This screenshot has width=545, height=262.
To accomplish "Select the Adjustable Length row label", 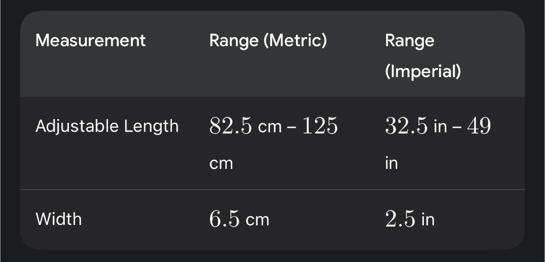I will click(x=107, y=126).
